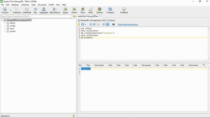Click the results pane horizontal scrollbar
The width and height of the screenshot is (210, 118).
pos(144,112)
